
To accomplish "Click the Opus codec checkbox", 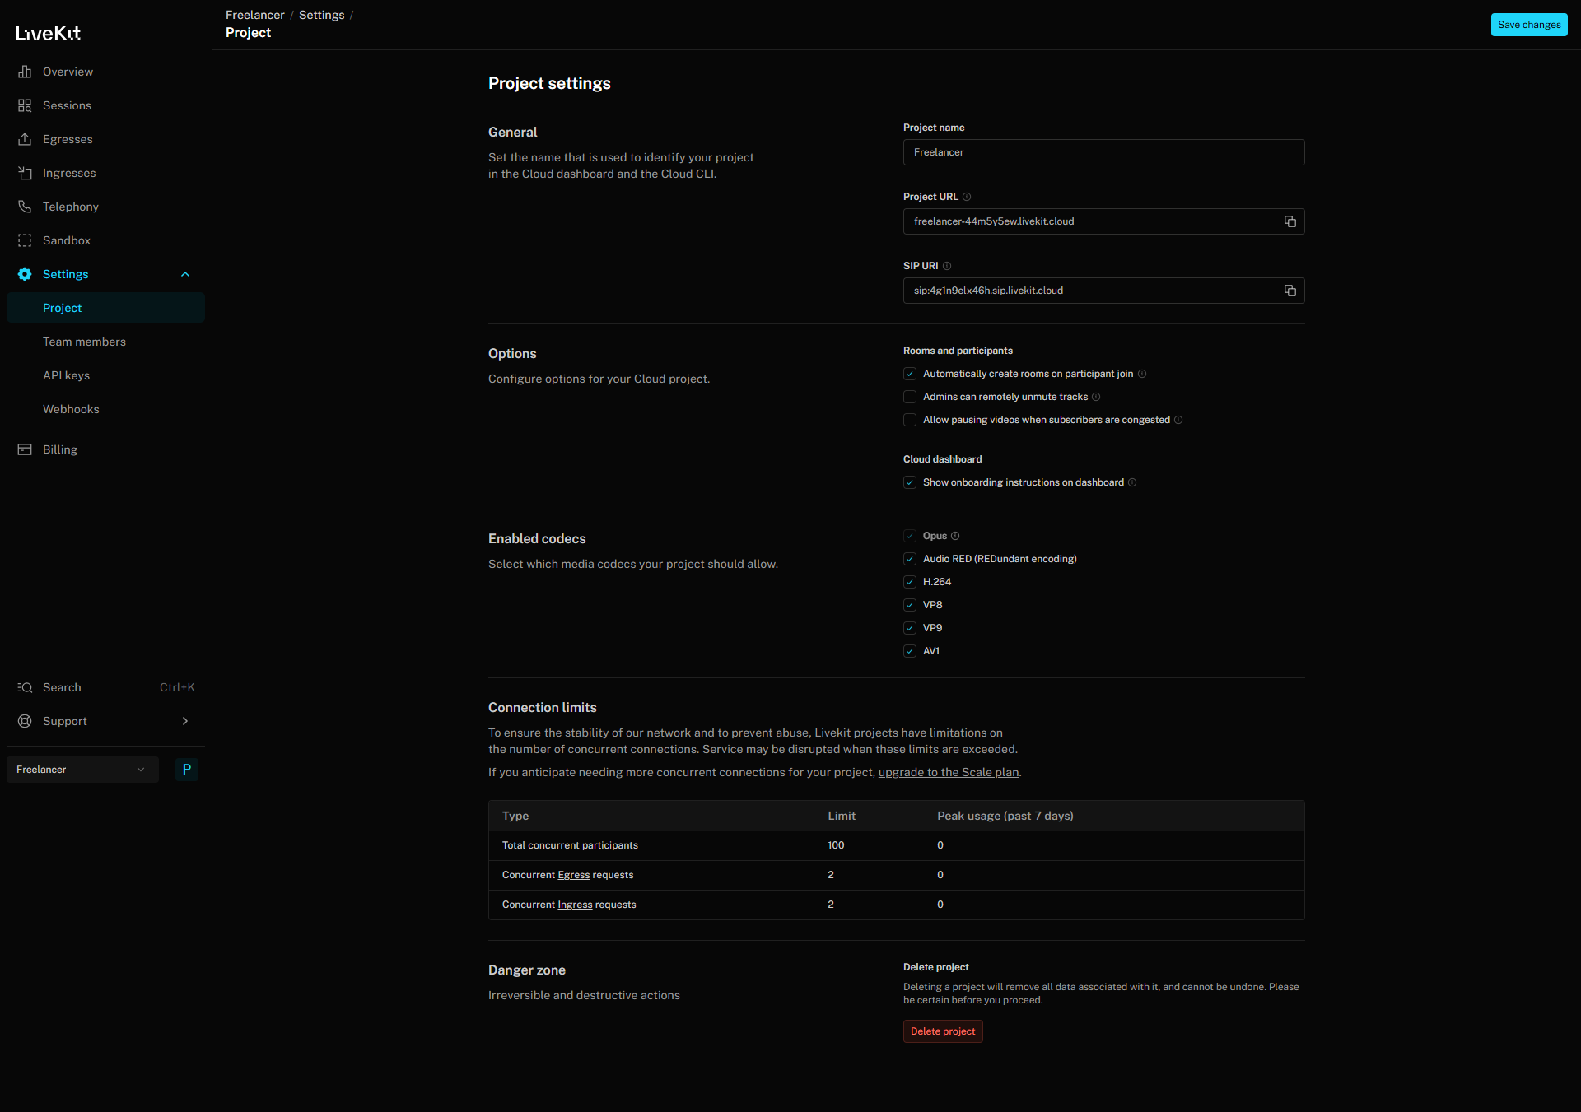I will (x=910, y=536).
